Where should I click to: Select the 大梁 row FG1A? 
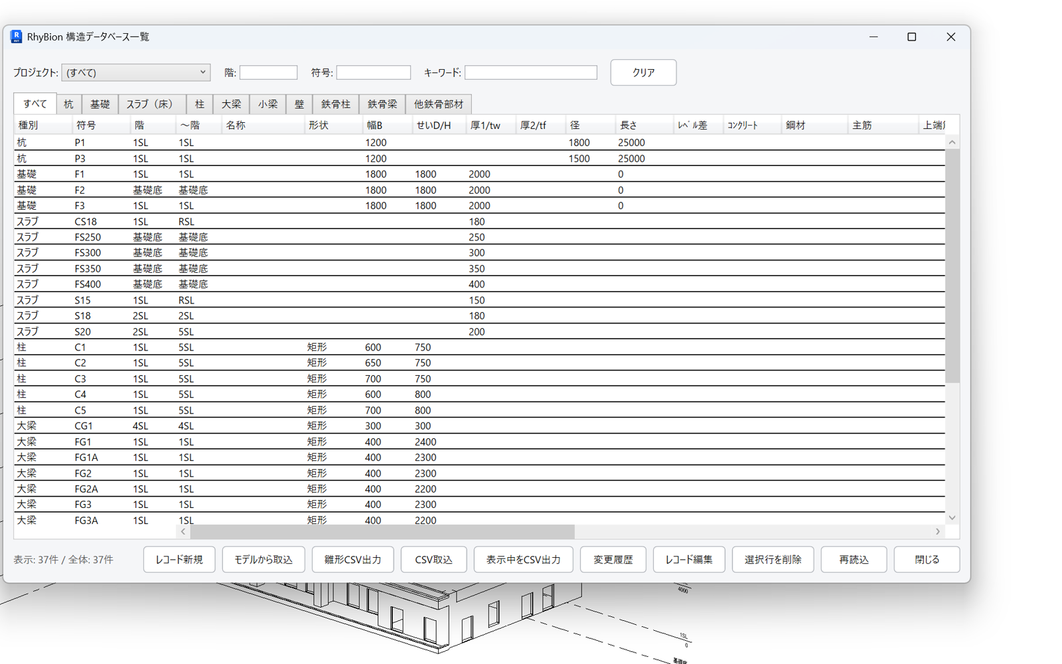pyautogui.click(x=479, y=457)
